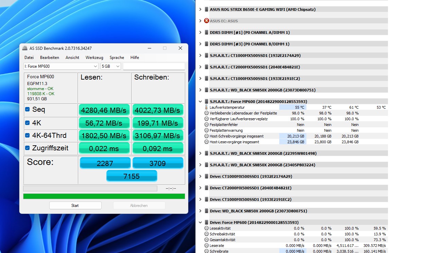443x253 pixels.
Task: Open the Datei menu
Action: tap(29, 58)
